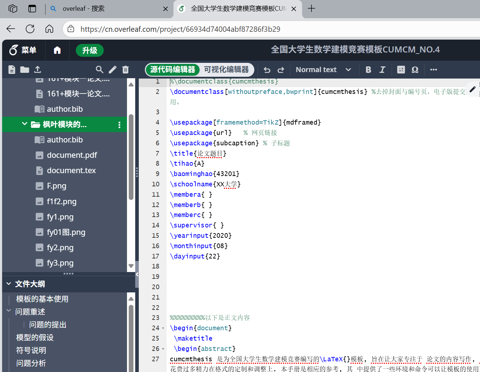
Task: Upload a file to the project
Action: pos(38,70)
